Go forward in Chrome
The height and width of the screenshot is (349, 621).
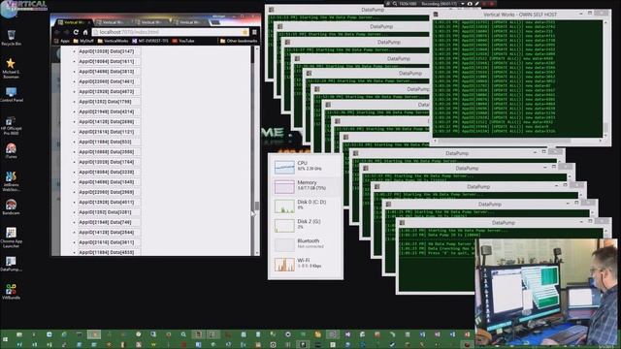[66, 32]
